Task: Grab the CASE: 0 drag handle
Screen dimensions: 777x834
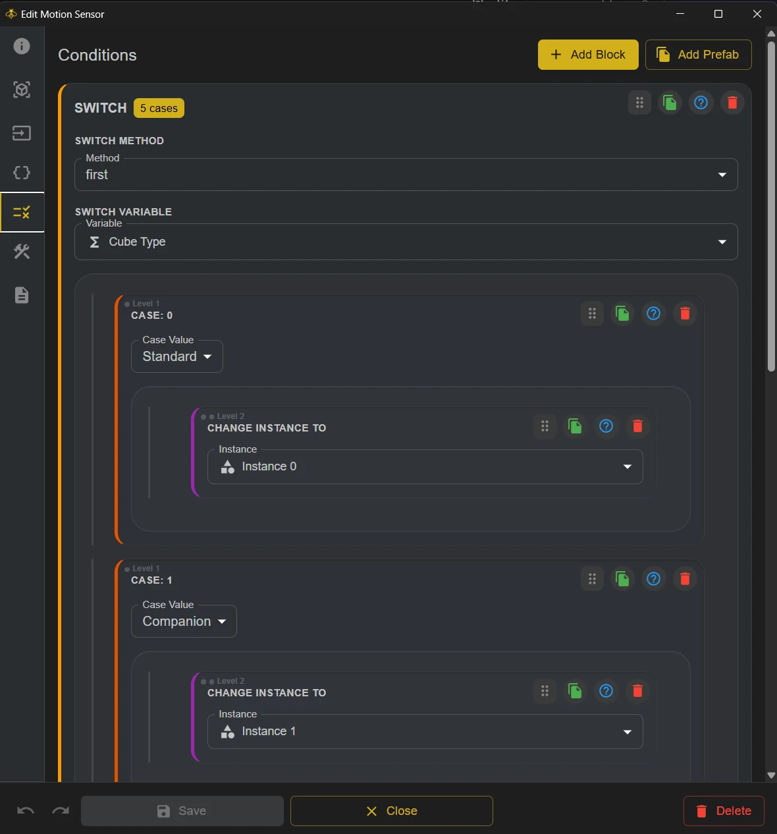Action: 592,314
